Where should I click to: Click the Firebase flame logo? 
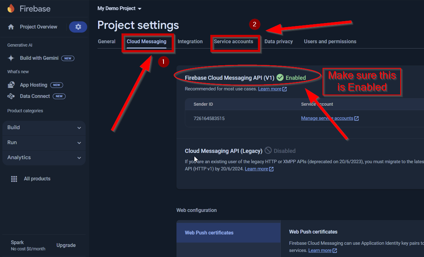tap(11, 8)
